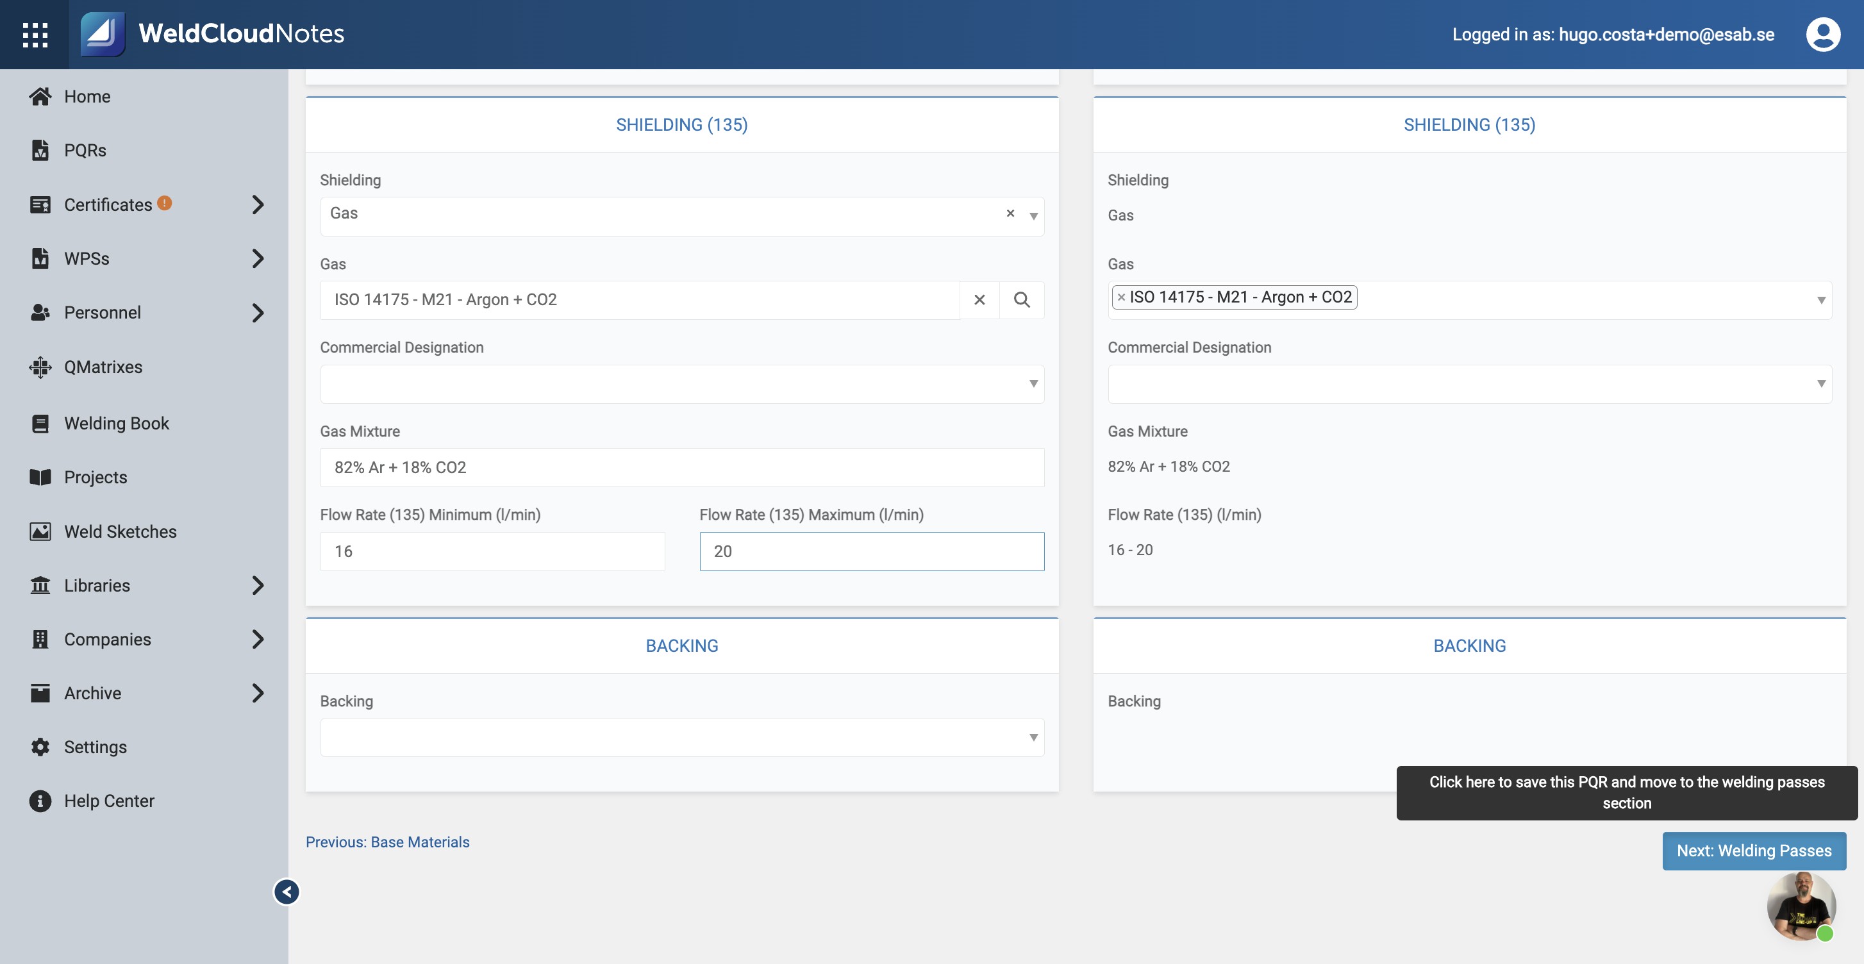Open PQRs in sidebar

[85, 150]
